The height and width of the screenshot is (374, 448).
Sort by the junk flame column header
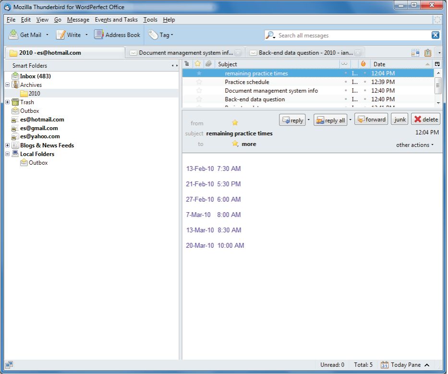(x=363, y=64)
